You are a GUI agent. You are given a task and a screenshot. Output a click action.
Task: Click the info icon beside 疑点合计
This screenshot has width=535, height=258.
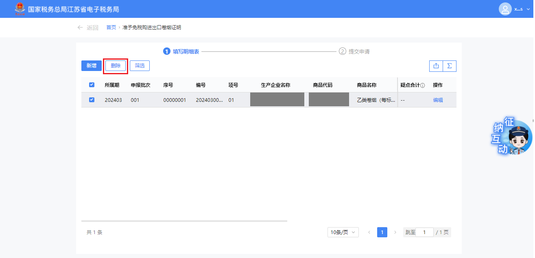pos(423,86)
